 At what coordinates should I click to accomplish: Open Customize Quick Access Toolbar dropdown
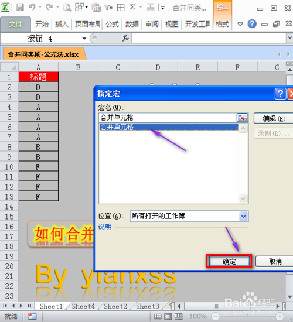(x=163, y=8)
